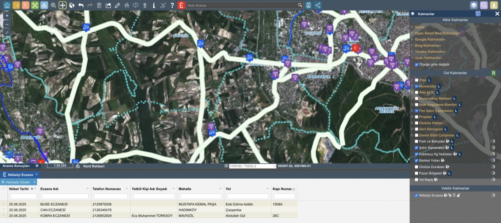Expand the Otobüs Hatları layer tree
This screenshot has height=223, width=501.
[412, 123]
